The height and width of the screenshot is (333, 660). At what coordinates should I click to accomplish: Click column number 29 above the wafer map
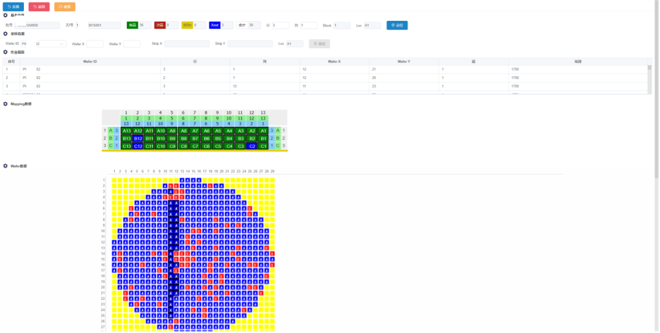tap(273, 171)
